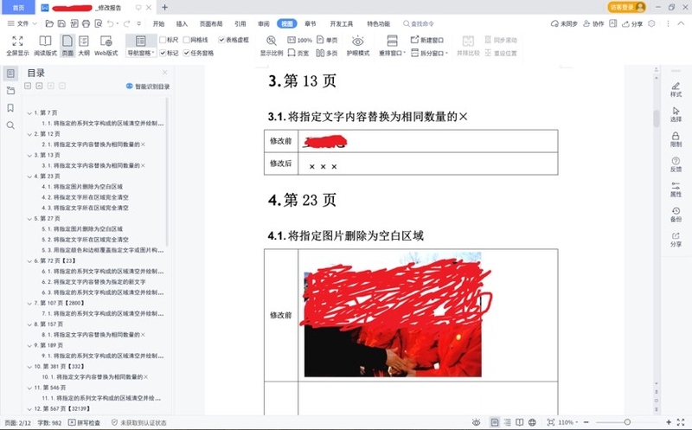Click the settings gear icon at top right
The width and height of the screenshot is (692, 430).
(651, 23)
